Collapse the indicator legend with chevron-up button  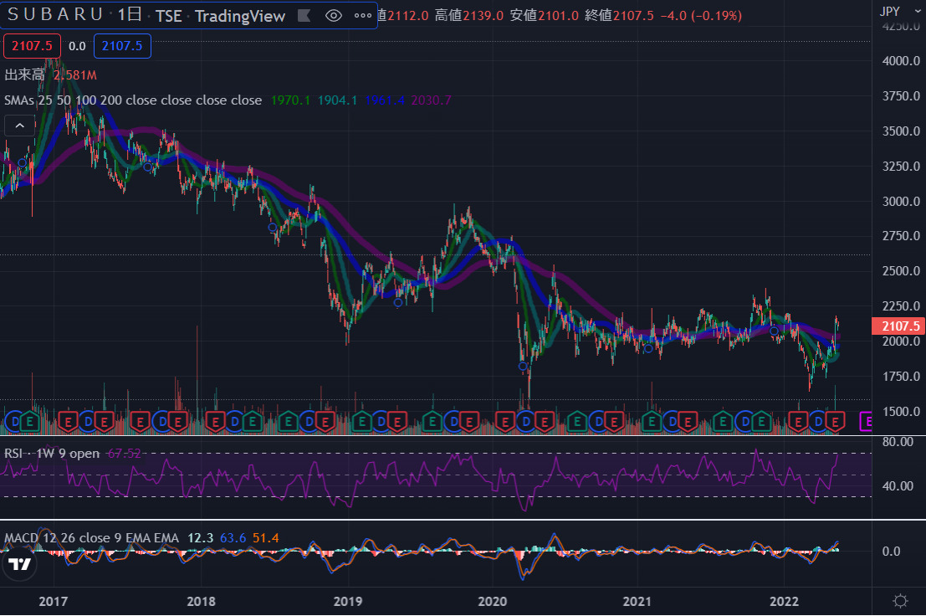tap(19, 126)
